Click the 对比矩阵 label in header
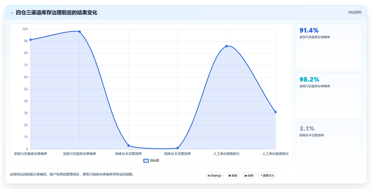The height and width of the screenshot is (189, 372). pyautogui.click(x=355, y=12)
